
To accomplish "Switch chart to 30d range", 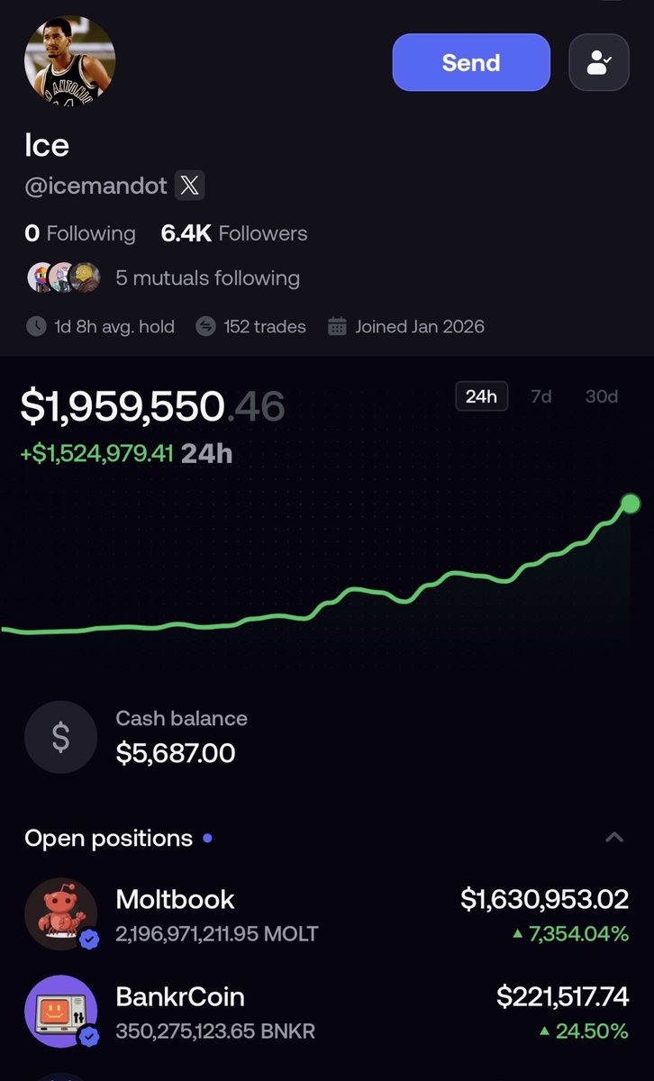I will coord(601,396).
